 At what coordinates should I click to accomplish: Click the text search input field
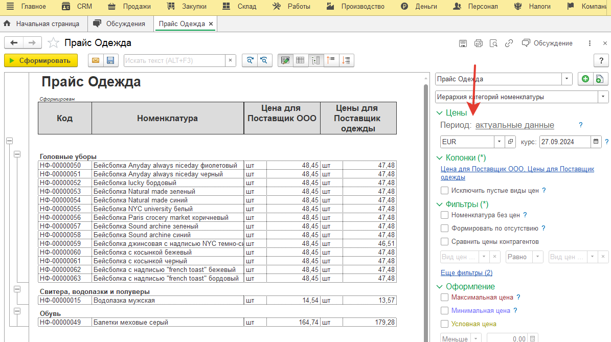174,60
